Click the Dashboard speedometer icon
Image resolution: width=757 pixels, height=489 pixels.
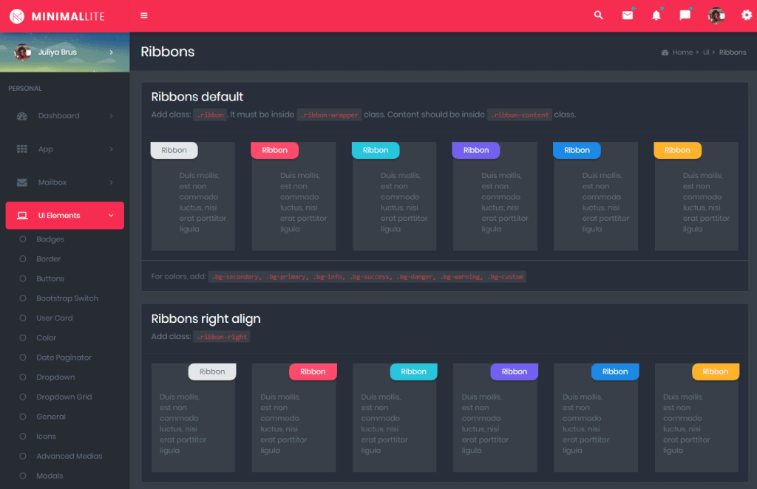click(x=22, y=116)
